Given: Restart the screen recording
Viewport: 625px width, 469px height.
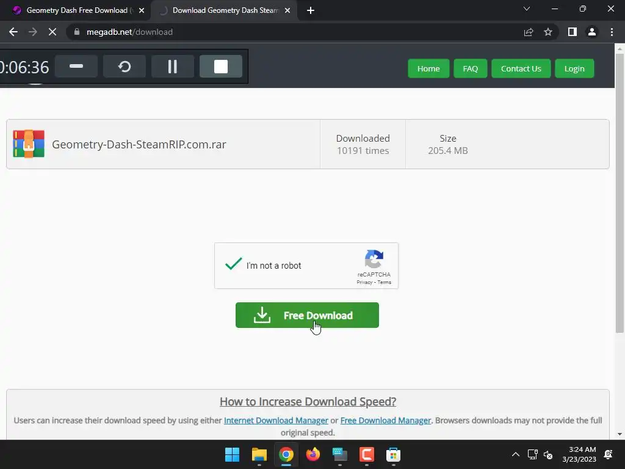Looking at the screenshot, I should click(x=125, y=66).
